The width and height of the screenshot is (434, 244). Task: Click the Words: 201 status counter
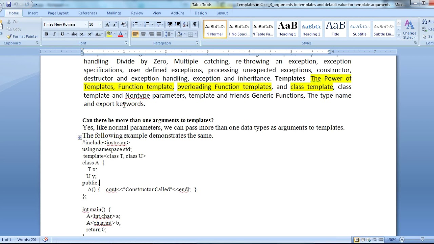[x=27, y=240]
